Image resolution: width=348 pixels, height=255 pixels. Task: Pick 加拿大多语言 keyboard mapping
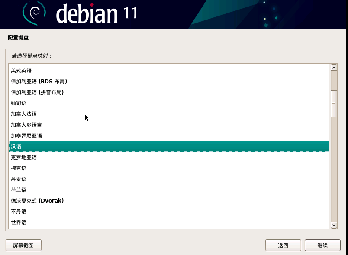tap(169, 125)
